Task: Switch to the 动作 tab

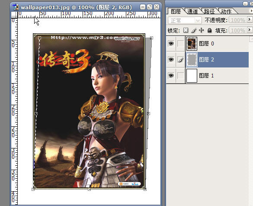Action: (226, 11)
